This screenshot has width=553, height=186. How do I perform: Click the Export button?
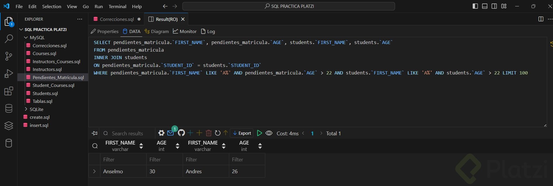point(242,133)
